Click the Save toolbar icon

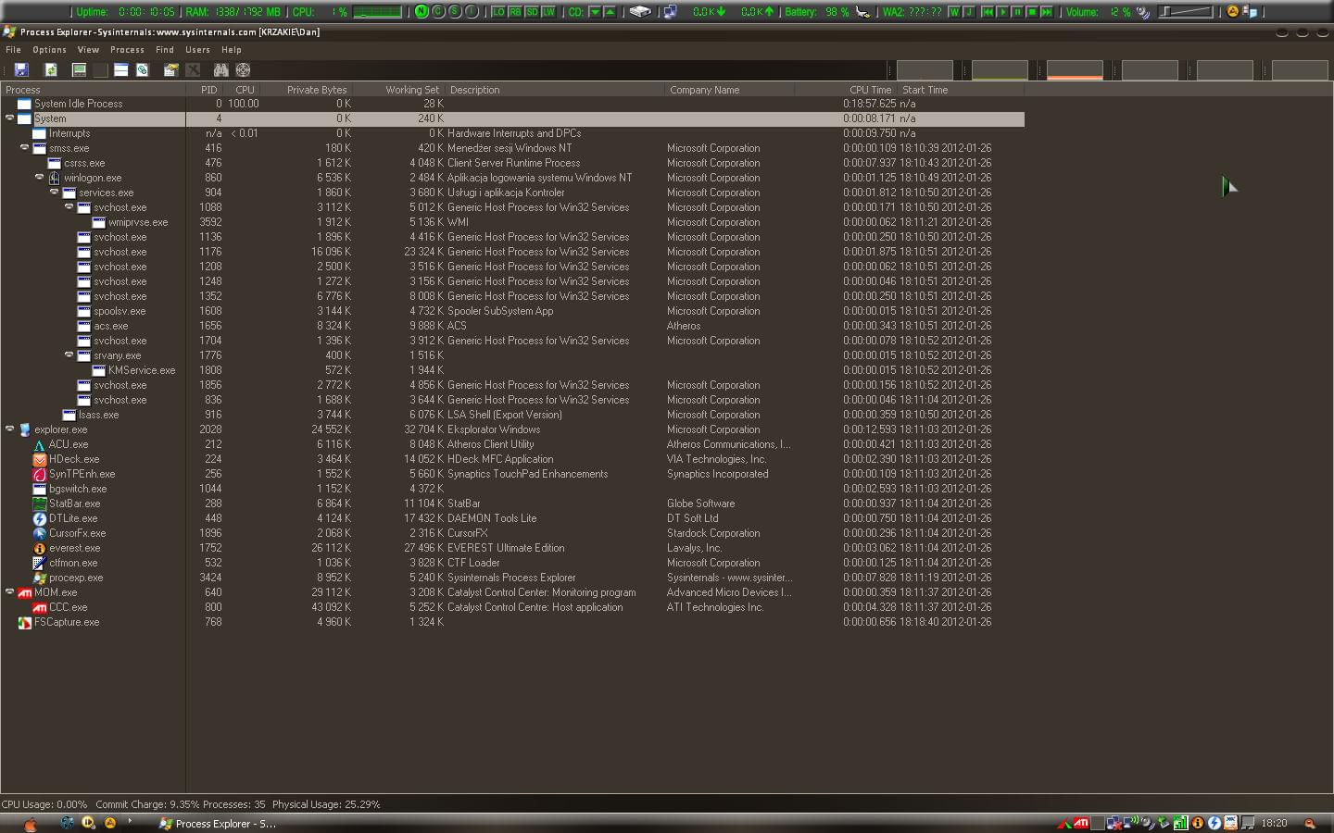21,69
